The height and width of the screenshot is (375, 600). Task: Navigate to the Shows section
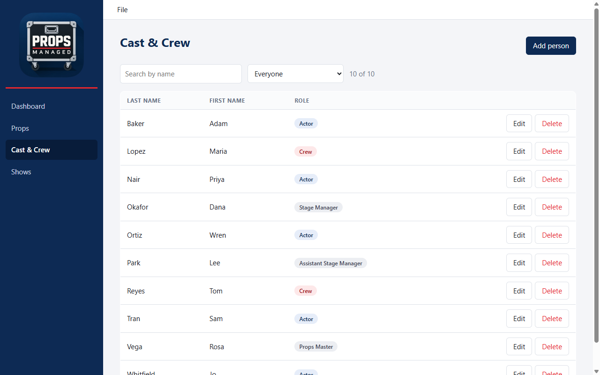pos(52,172)
